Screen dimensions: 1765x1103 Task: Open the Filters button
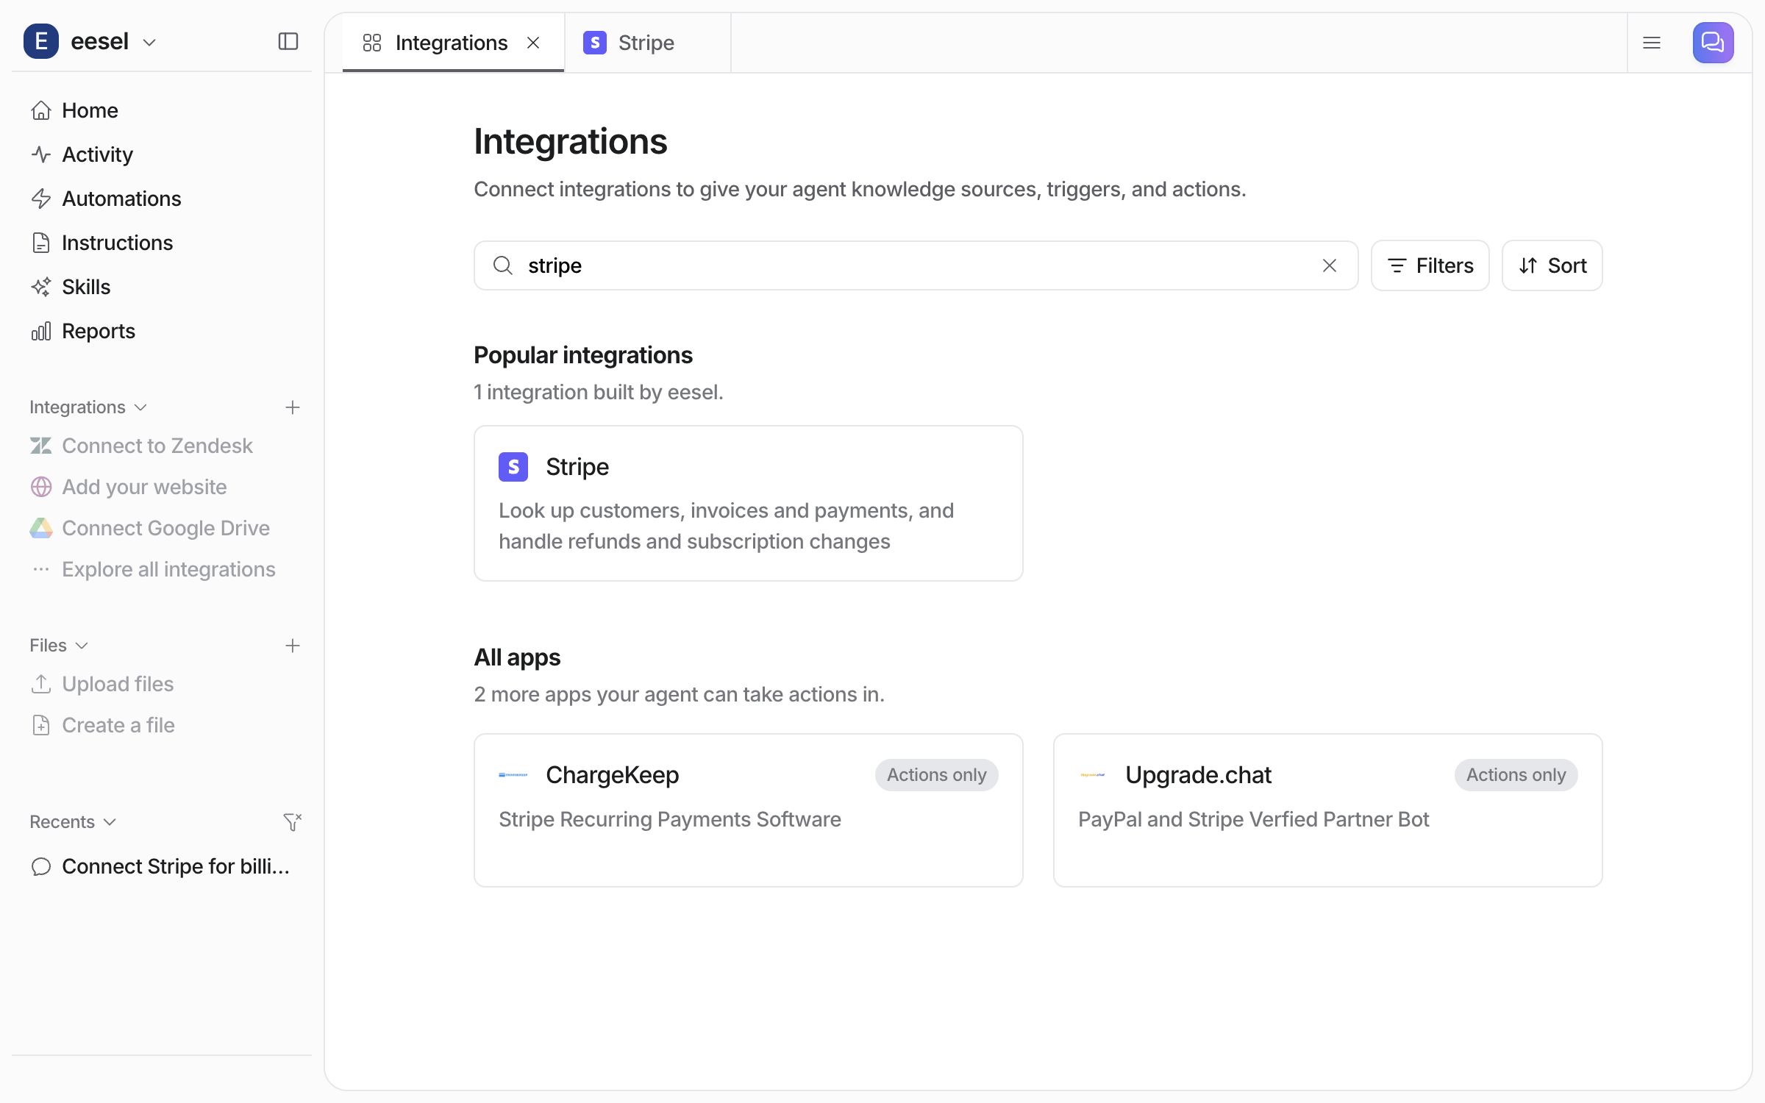(x=1430, y=265)
